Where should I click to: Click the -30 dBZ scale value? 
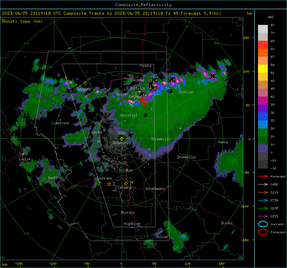point(273,168)
